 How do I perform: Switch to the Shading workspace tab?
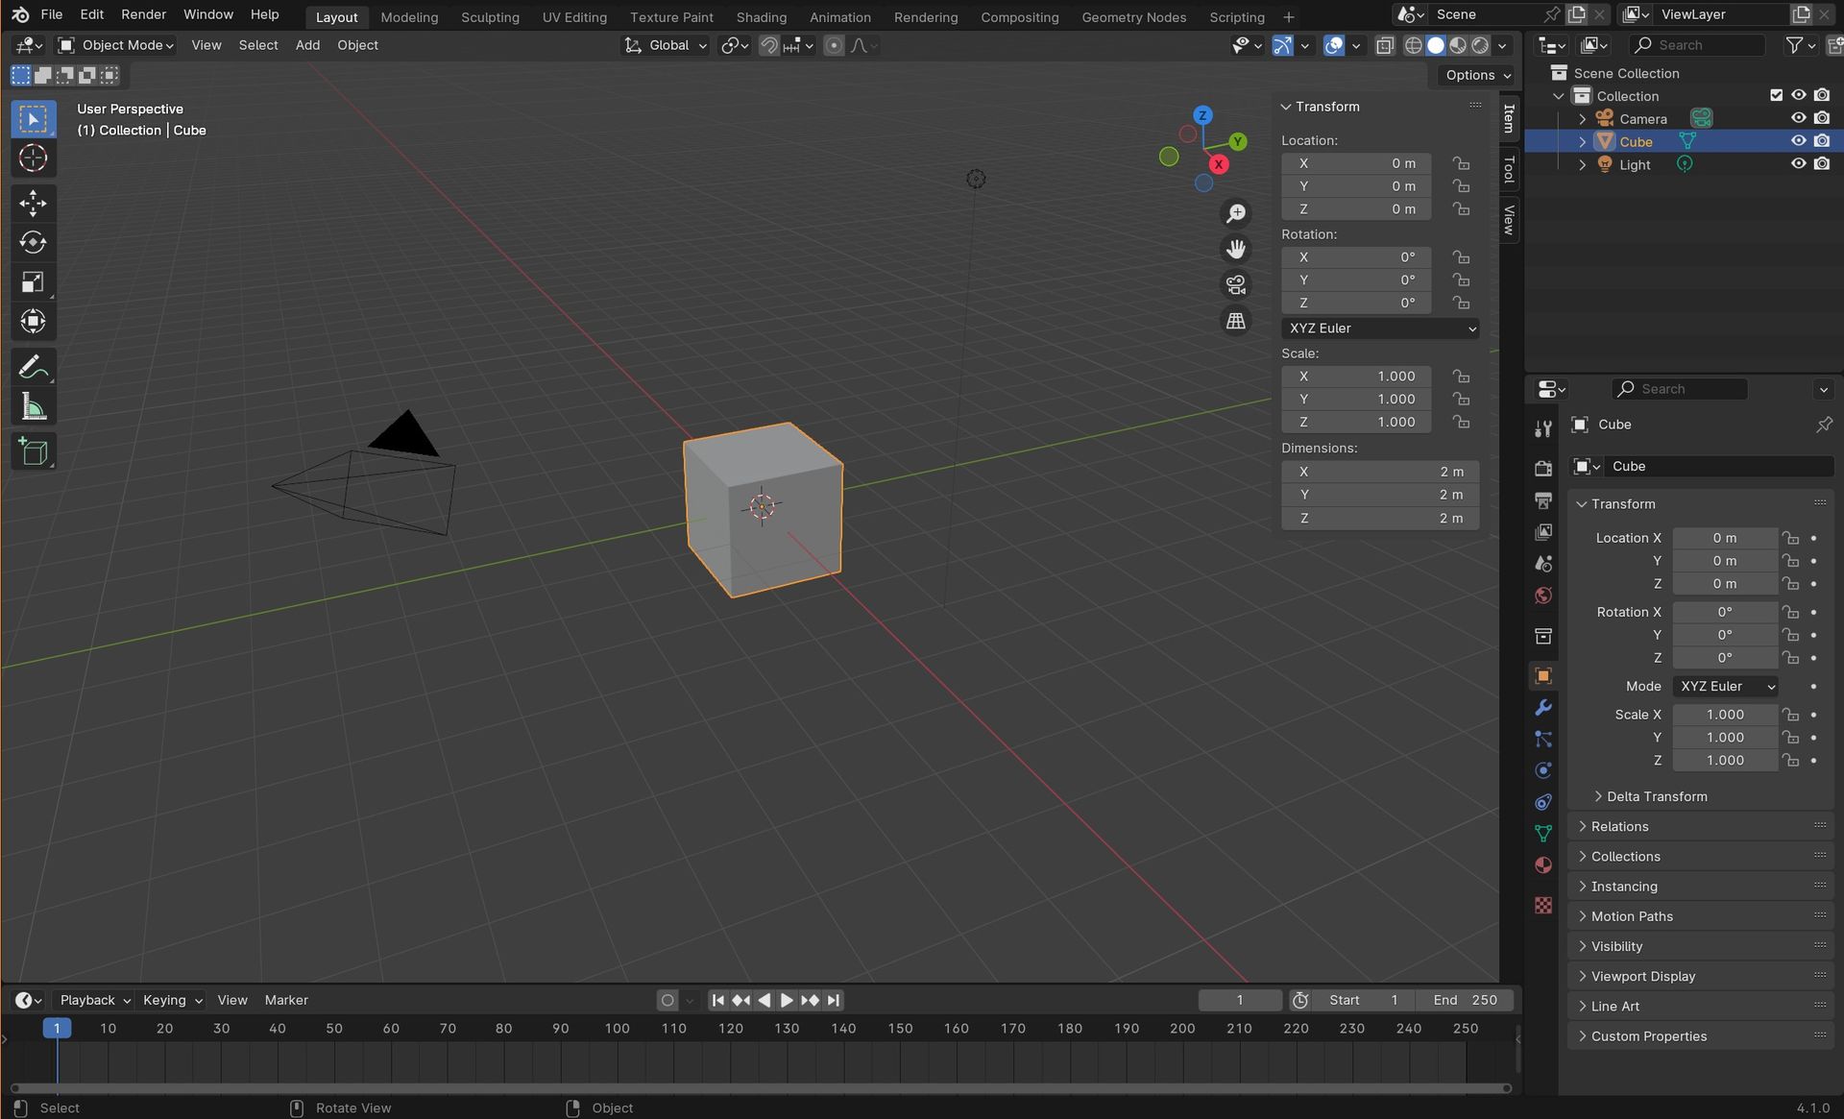coord(762,17)
